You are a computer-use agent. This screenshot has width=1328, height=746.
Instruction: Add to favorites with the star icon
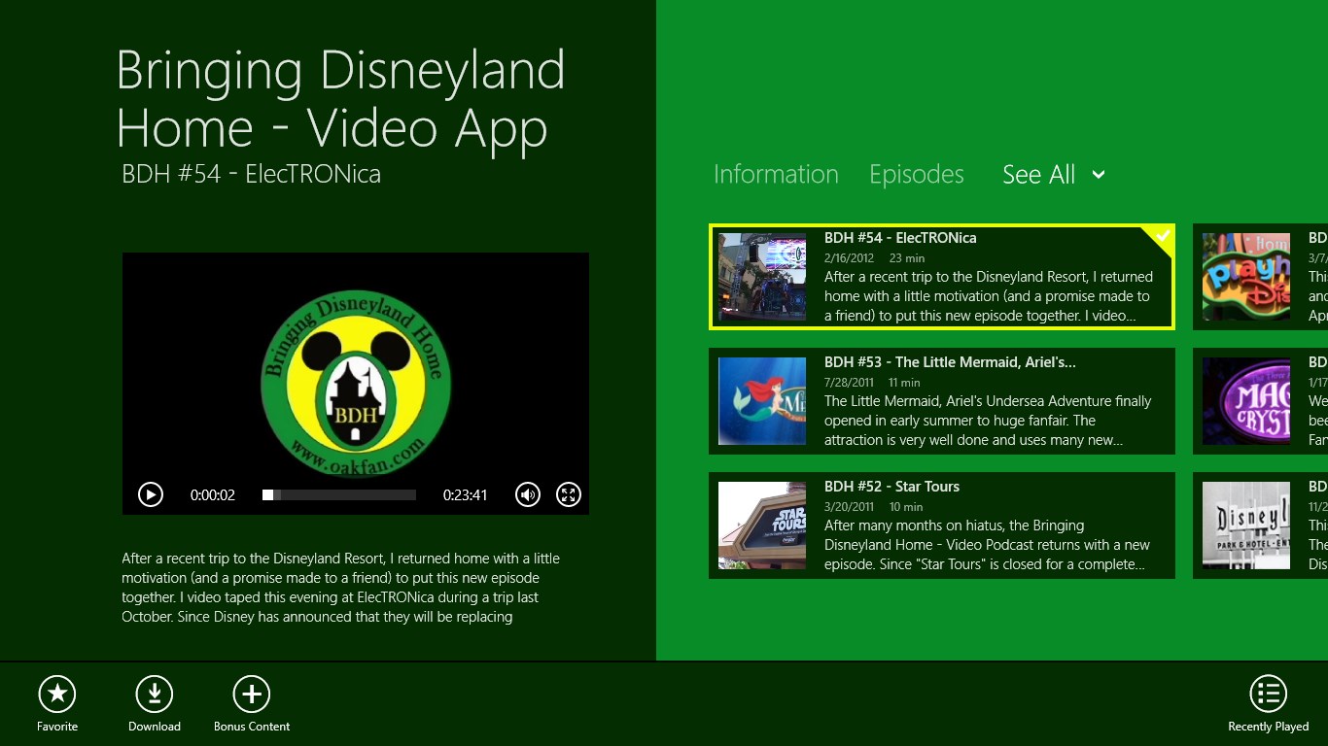[57, 694]
